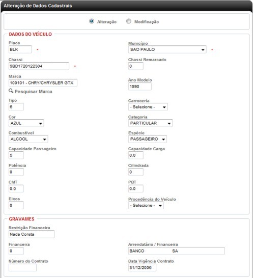Open the Município dropdown showing SAO PAULO
The width and height of the screenshot is (254, 278).
167,49
